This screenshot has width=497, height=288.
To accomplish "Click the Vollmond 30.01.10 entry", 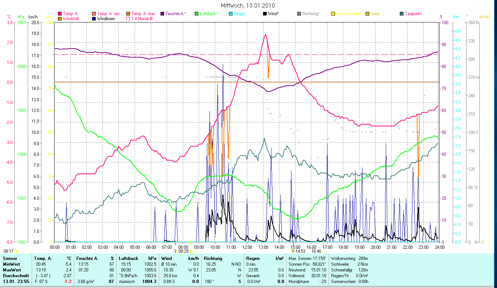I will click(x=308, y=276).
